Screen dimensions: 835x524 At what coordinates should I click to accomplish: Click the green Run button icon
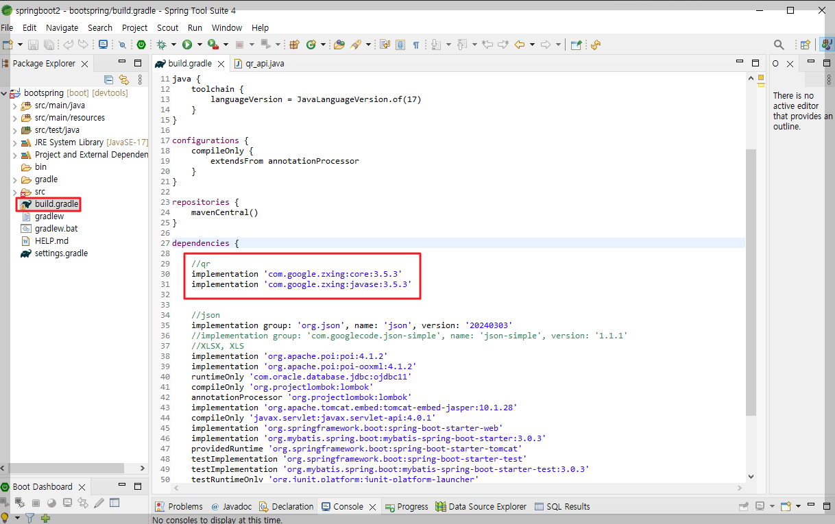pyautogui.click(x=186, y=45)
